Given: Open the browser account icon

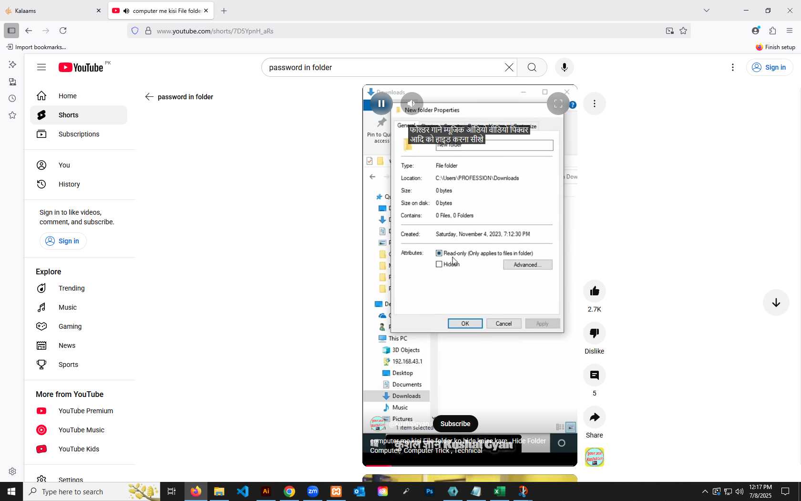Looking at the screenshot, I should pos(756,31).
